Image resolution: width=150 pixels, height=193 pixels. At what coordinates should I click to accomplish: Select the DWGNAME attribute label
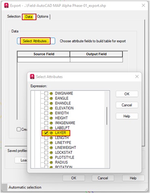(64, 93)
